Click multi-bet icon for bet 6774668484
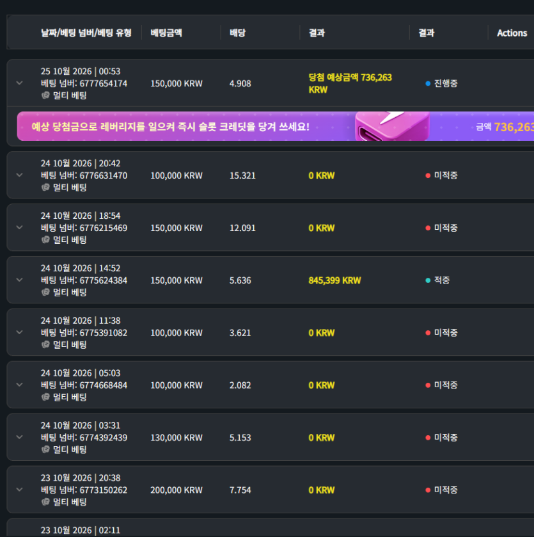The image size is (534, 537). [x=45, y=397]
